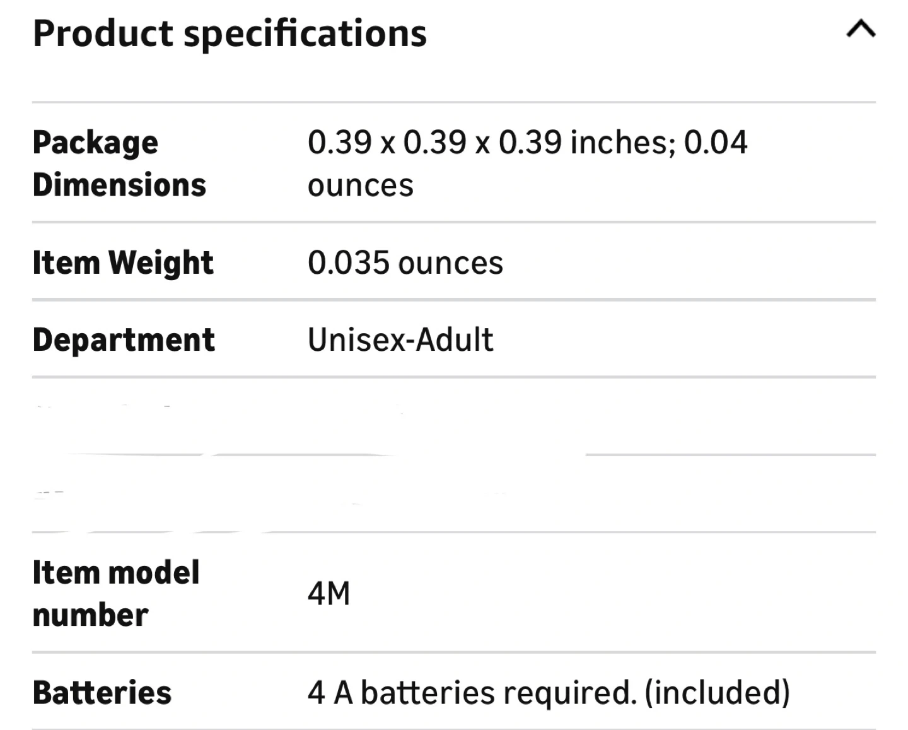Screen dimensions: 908x730
Task: Click the Batteries label
Action: [x=102, y=693]
